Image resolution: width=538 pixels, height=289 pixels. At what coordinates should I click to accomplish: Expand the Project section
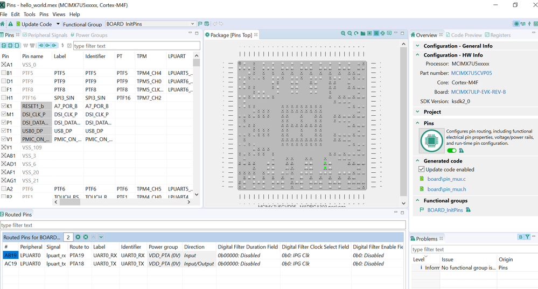coord(417,112)
